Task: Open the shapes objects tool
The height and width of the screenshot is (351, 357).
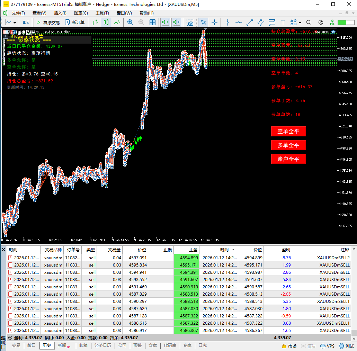Action: point(294,22)
